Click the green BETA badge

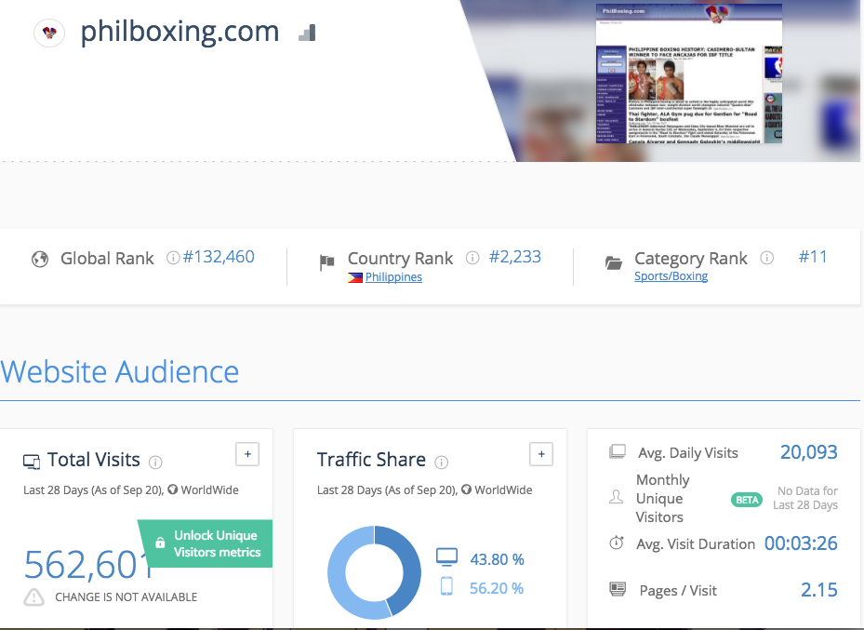pos(747,500)
